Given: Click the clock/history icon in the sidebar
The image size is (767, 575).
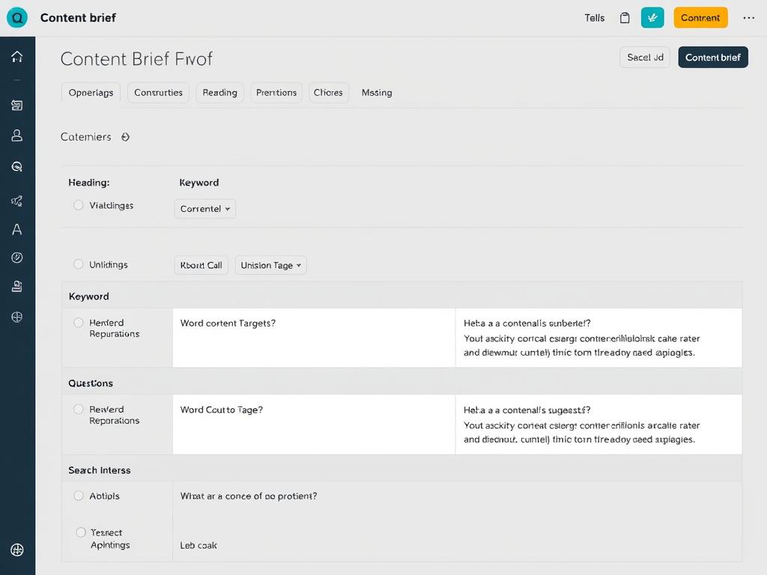Looking at the screenshot, I should pos(17,257).
